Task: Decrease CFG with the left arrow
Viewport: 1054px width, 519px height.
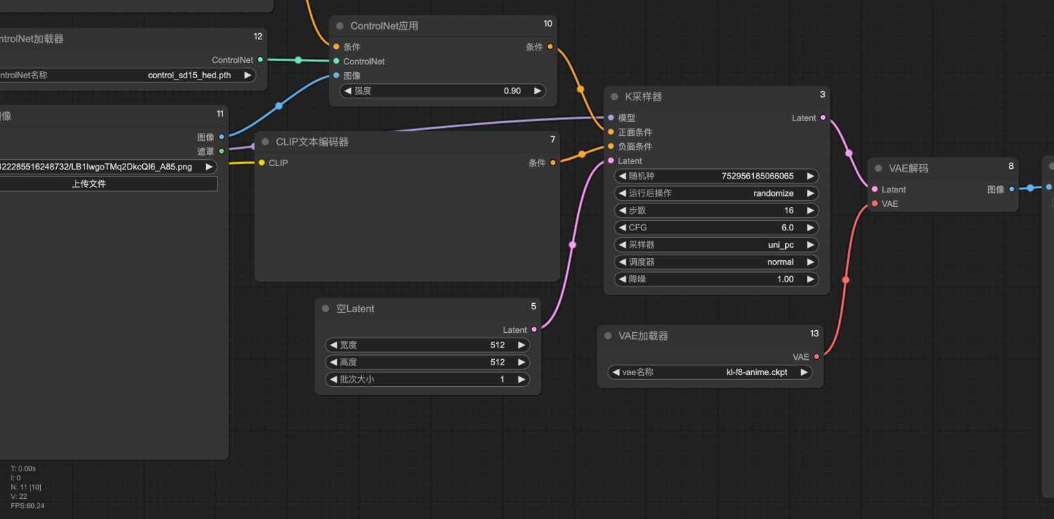Action: tap(622, 228)
